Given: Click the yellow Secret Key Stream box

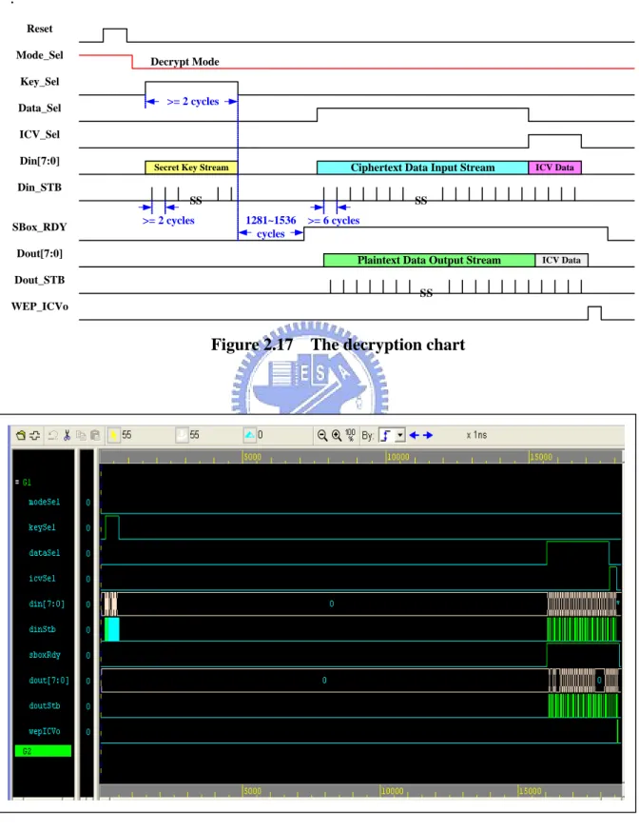Looking at the screenshot, I should [x=191, y=168].
